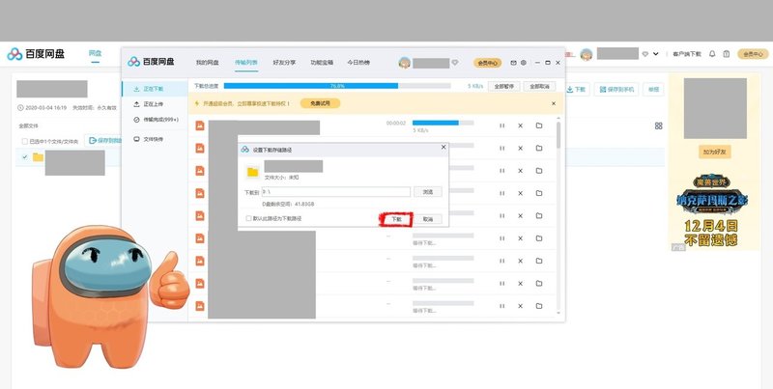Click 全部暂停 button

coord(503,86)
